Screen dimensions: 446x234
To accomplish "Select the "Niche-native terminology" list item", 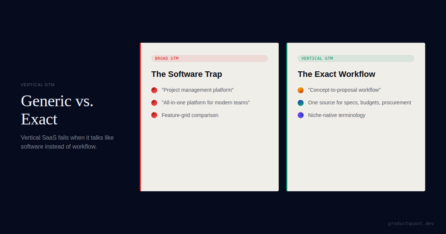I will 337,115.
